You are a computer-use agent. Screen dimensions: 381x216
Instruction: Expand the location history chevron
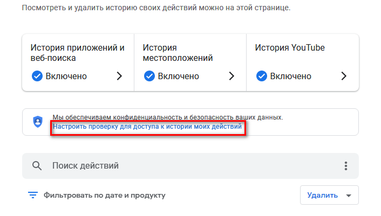coord(232,76)
